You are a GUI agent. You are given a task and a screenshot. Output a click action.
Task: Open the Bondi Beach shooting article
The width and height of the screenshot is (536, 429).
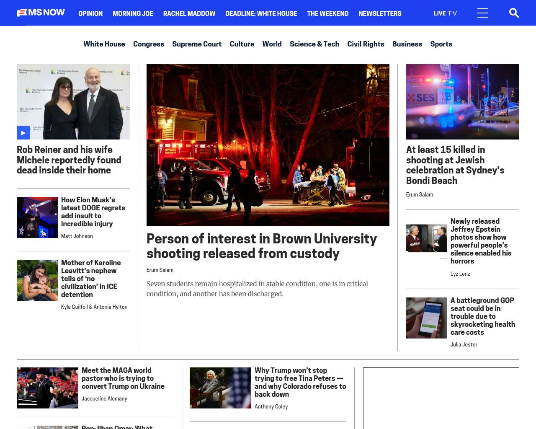455,165
